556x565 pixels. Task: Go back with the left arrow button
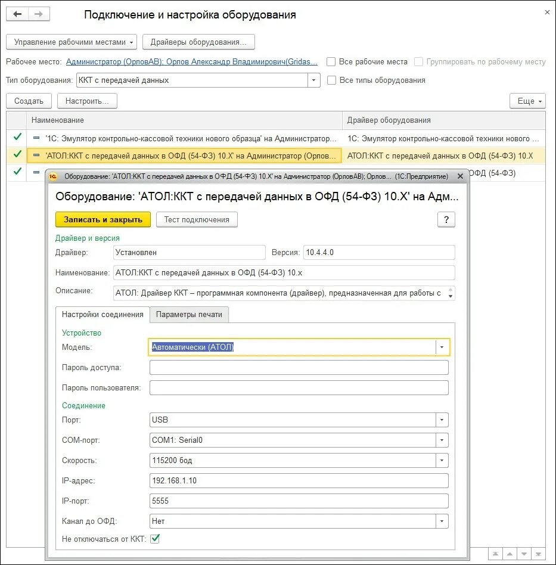pos(17,14)
